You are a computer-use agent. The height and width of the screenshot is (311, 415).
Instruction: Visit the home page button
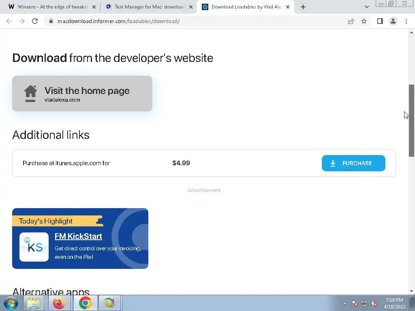pos(82,94)
